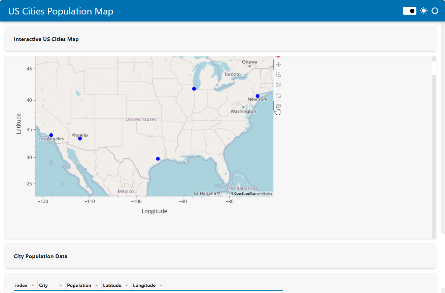Click the 'City Population Data' heading

(x=40, y=256)
